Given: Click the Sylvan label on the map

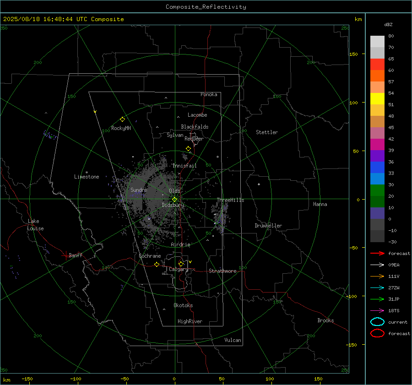Looking at the screenshot, I should point(175,136).
